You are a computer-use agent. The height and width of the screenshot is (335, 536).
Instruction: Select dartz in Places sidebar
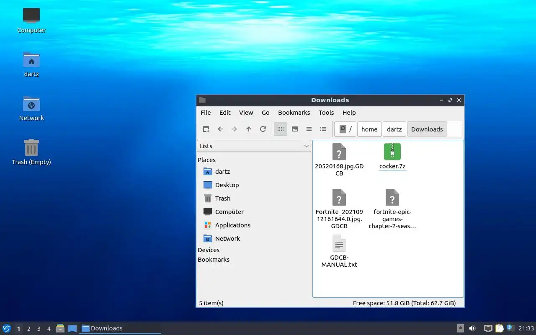point(254,172)
